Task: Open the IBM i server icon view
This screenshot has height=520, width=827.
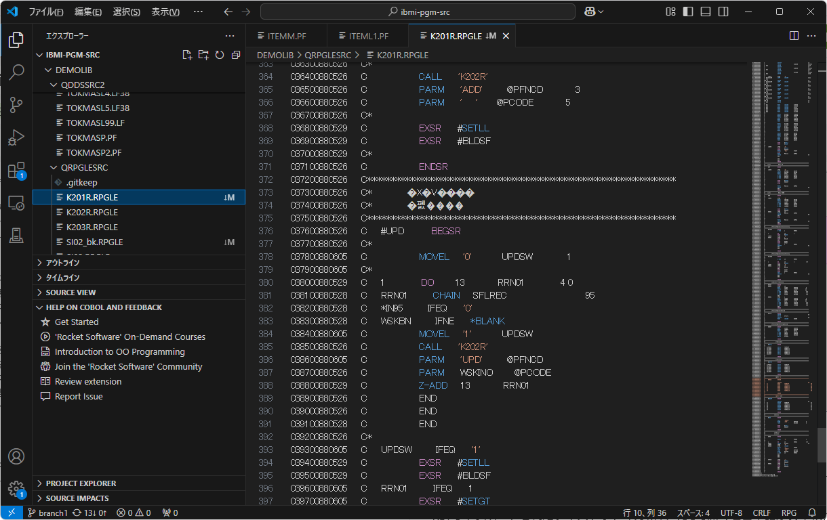Action: pos(16,235)
